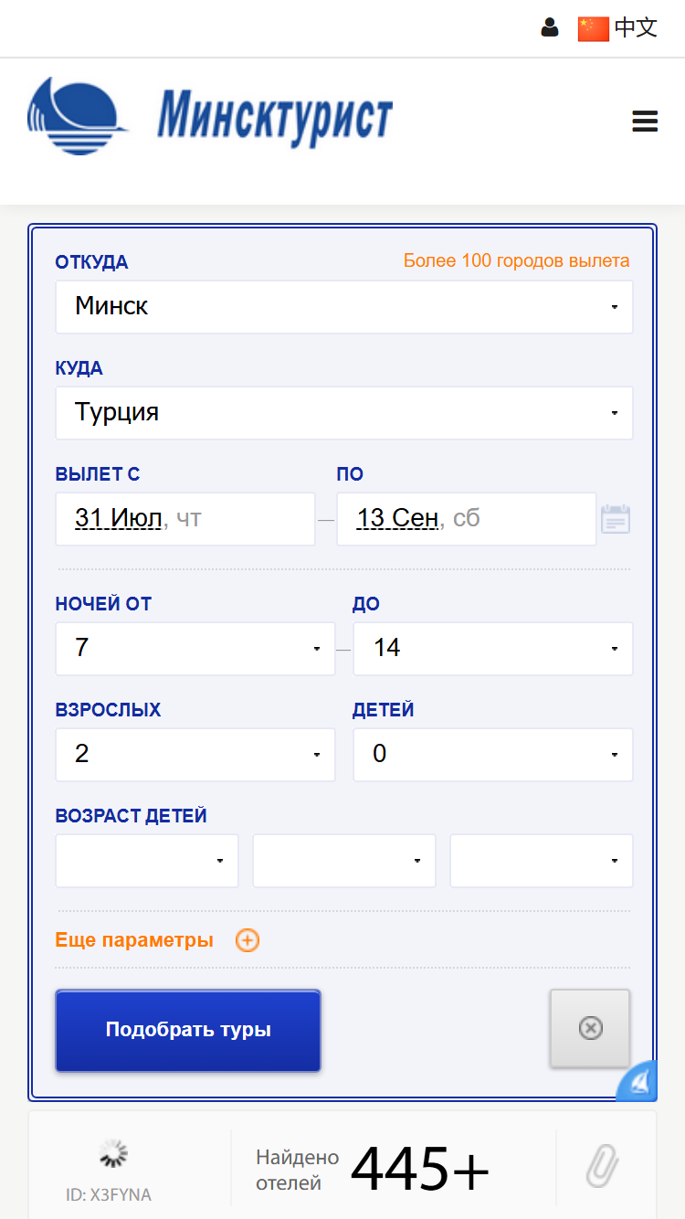Open the Куда dropdown showing Турция
The width and height of the screenshot is (685, 1219).
(x=344, y=413)
